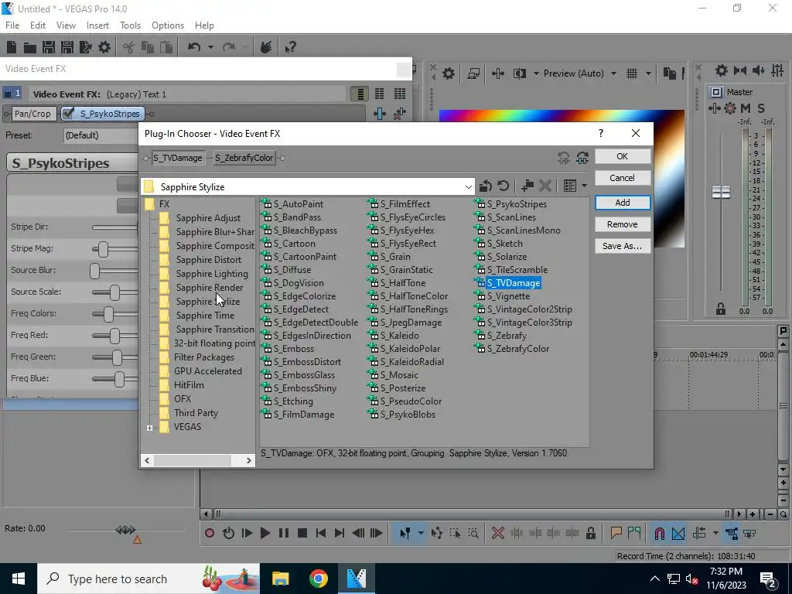
Task: Click the Stripe Mag slider handle
Action: 103,249
